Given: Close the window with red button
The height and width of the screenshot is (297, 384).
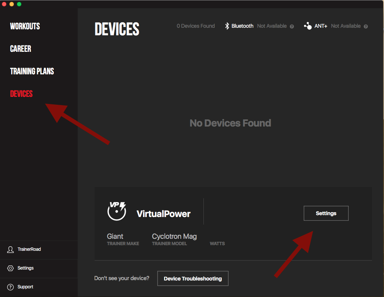Looking at the screenshot, I should click(4, 4).
